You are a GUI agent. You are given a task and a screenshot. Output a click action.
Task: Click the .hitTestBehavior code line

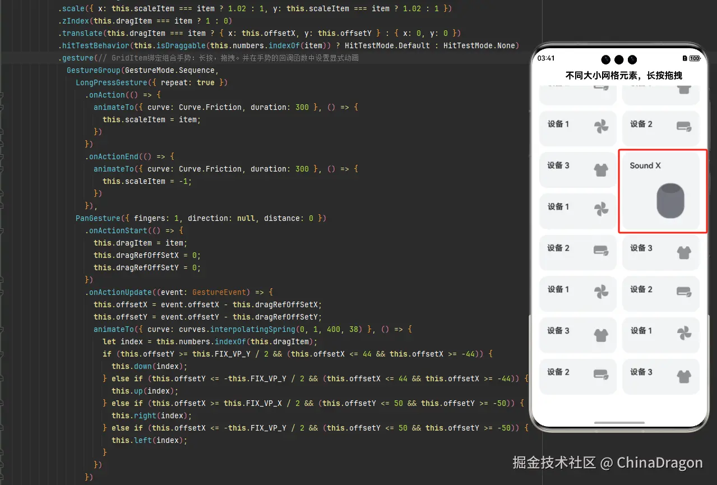pos(289,45)
